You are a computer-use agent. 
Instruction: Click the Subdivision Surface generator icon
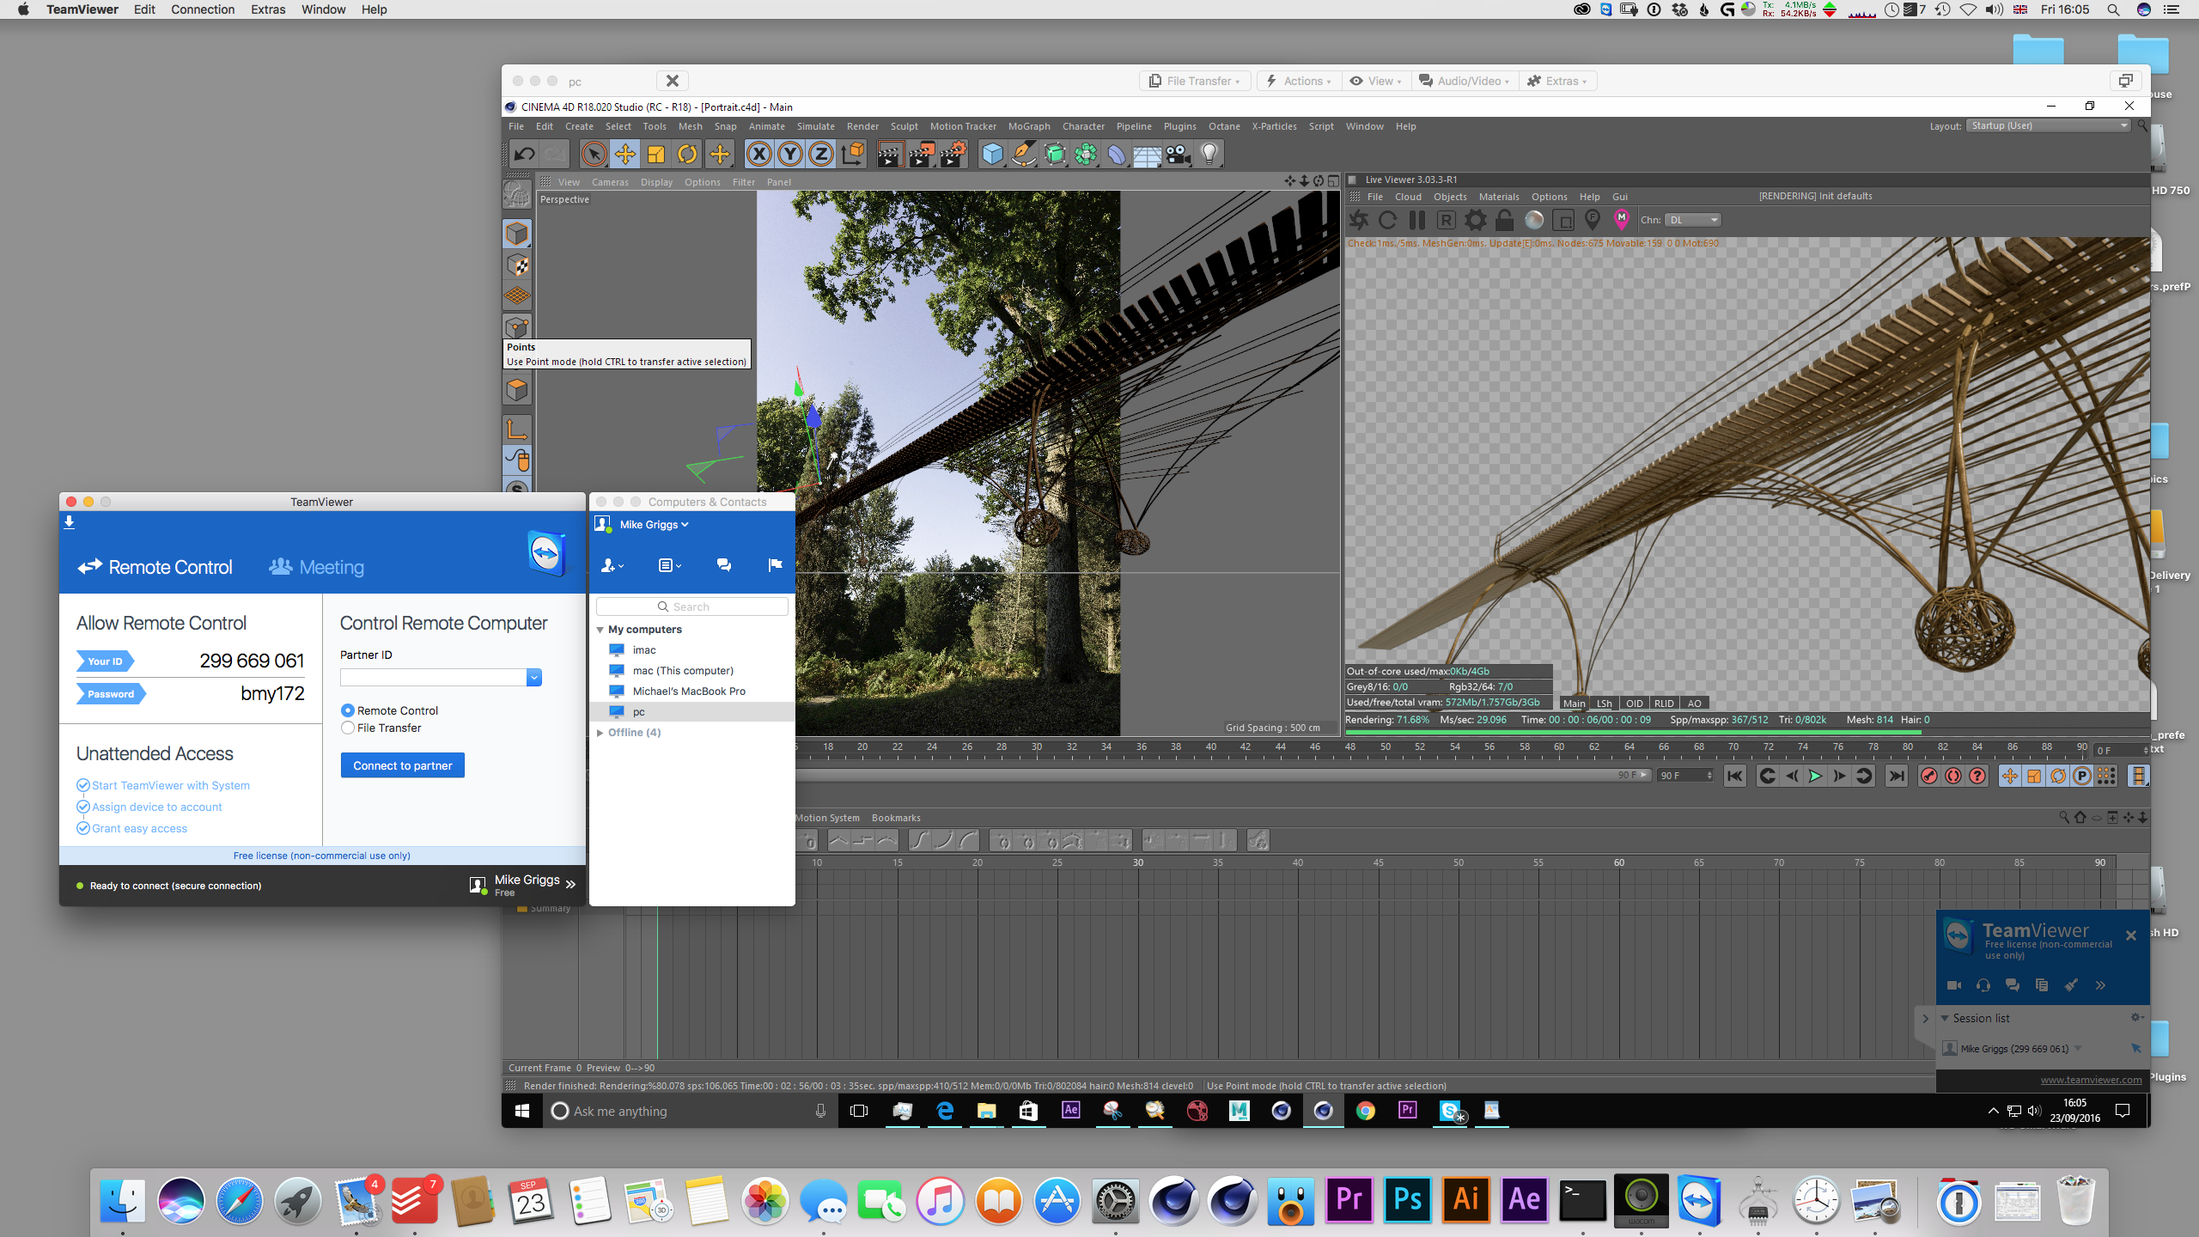(x=1055, y=155)
